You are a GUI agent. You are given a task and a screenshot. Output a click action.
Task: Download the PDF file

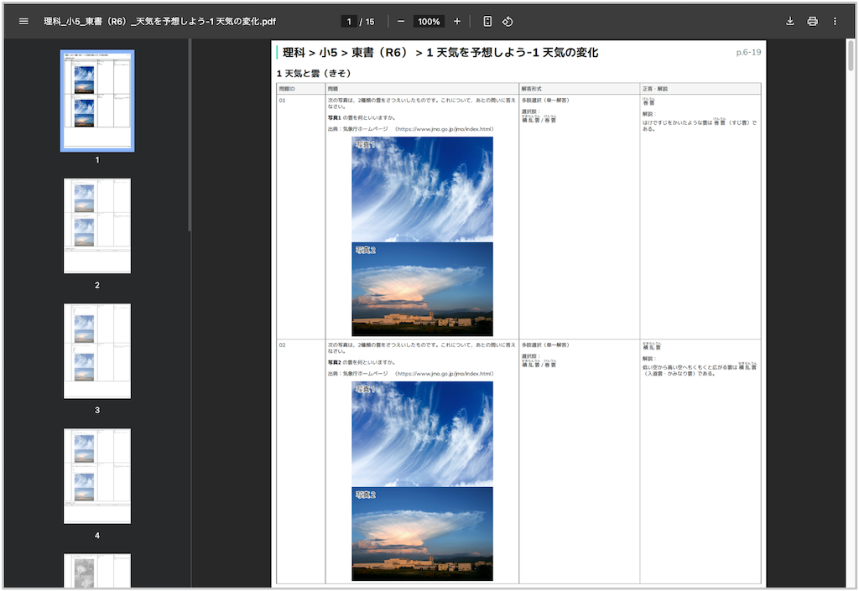tap(790, 21)
